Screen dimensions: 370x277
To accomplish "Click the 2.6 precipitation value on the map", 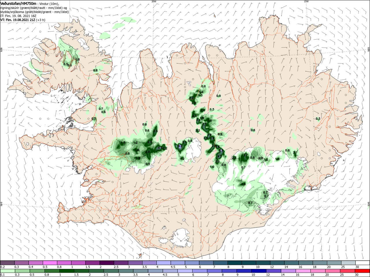I will point(156,131).
